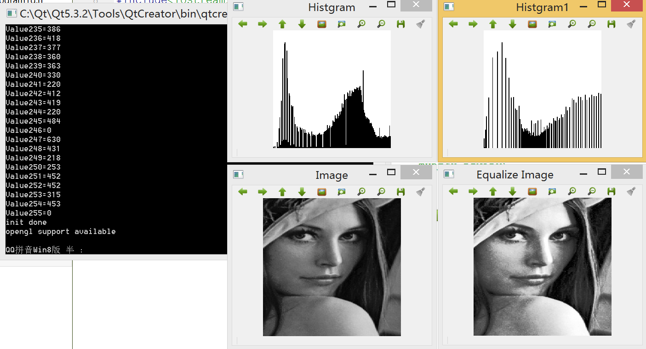Minimize the Histgram1 window
Image resolution: width=646 pixels, height=349 pixels.
(583, 6)
